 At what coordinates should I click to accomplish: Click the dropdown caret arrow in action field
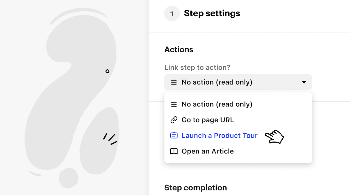[304, 82]
